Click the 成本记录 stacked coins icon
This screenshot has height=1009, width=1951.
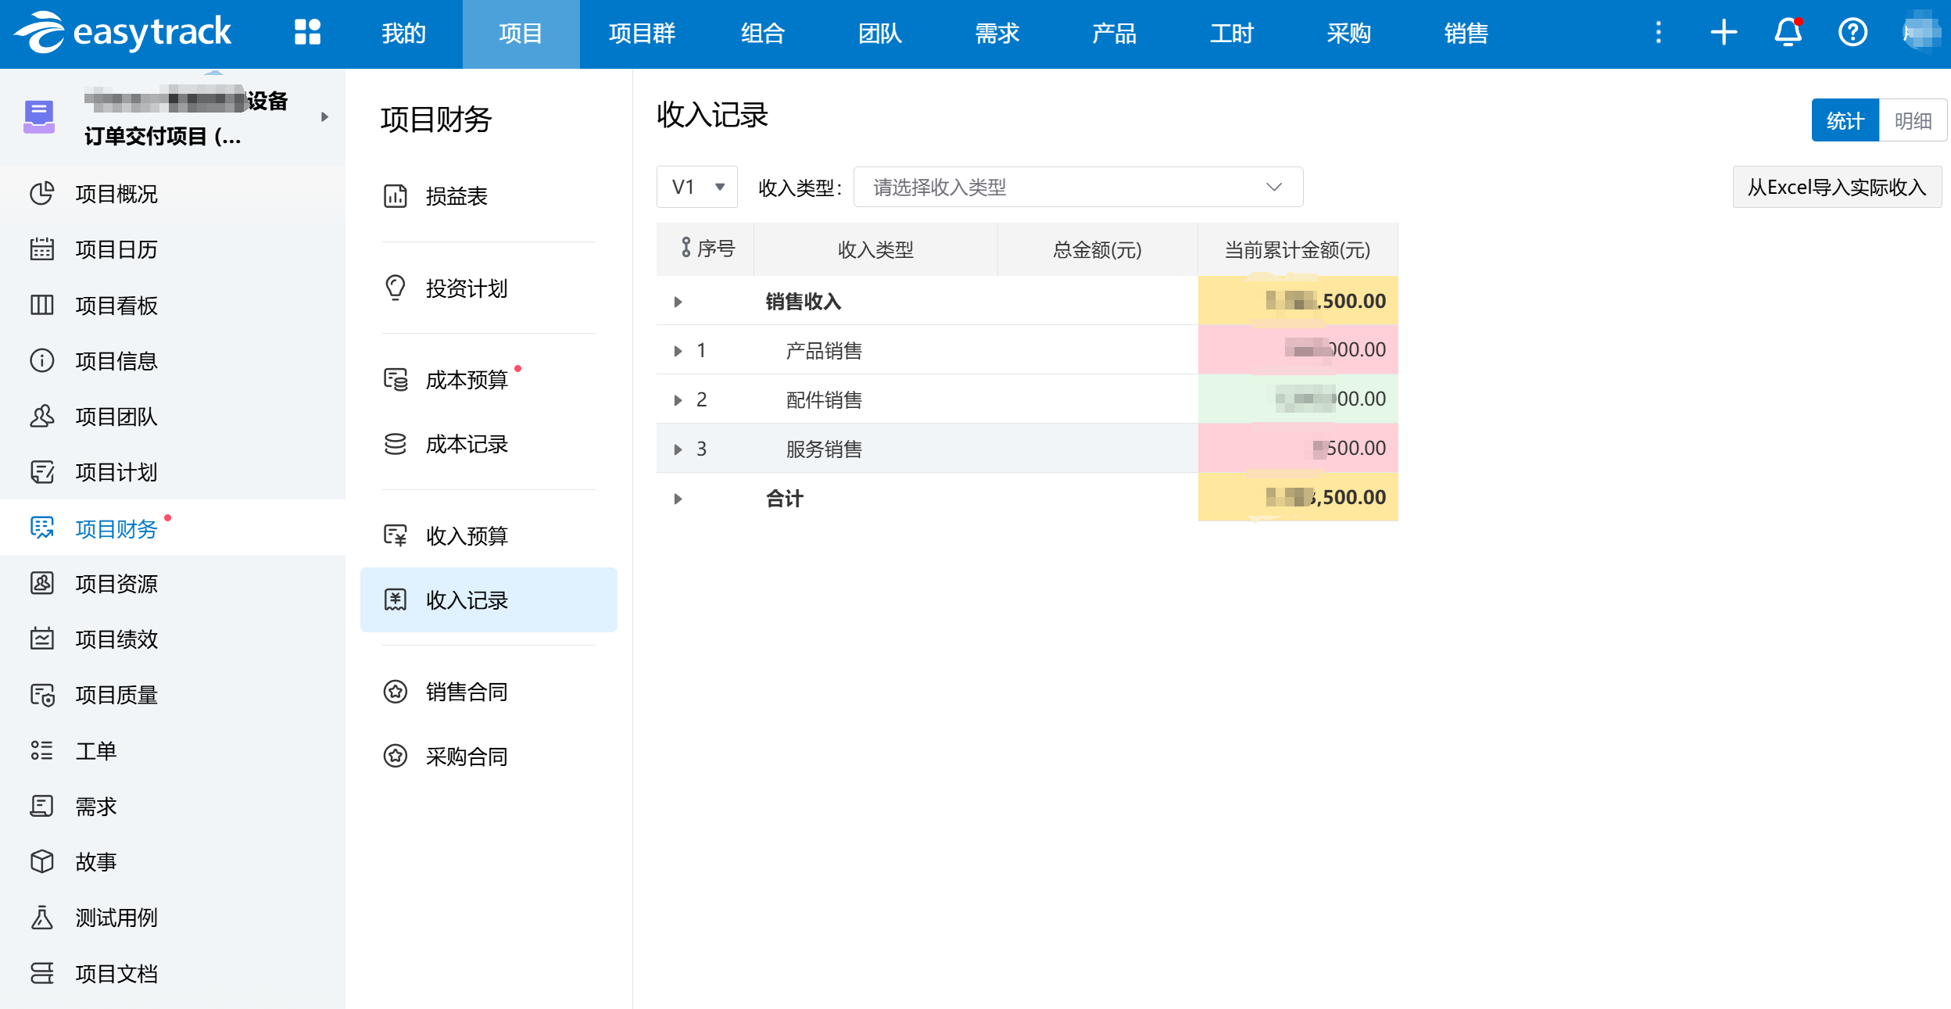point(396,444)
